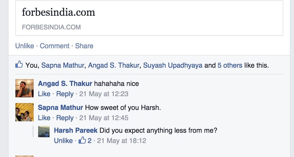Open Sapna Mathur's profile picture
The width and height of the screenshot is (294, 157).
pyautogui.click(x=24, y=112)
